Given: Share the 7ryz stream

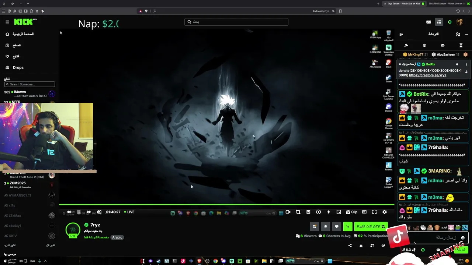Looking at the screenshot, I should pyautogui.click(x=350, y=245).
